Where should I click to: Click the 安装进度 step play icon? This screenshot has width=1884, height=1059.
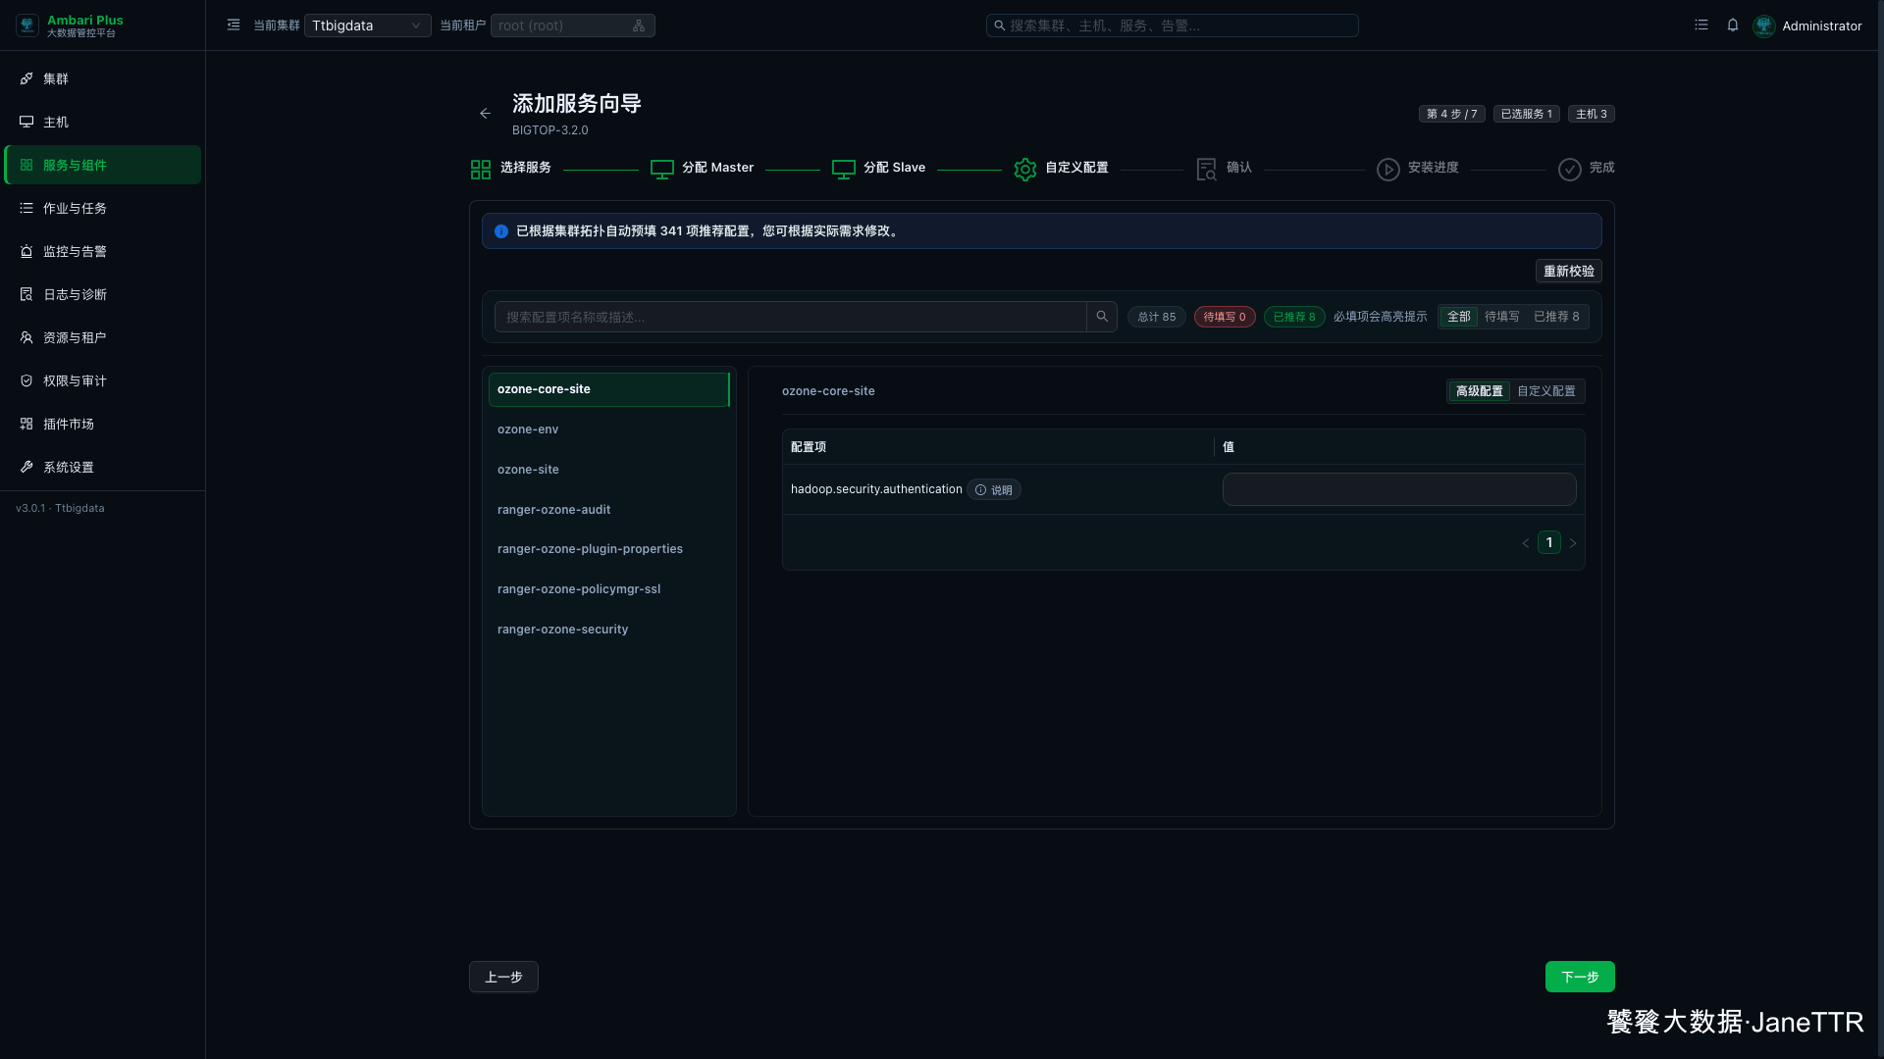coord(1388,170)
